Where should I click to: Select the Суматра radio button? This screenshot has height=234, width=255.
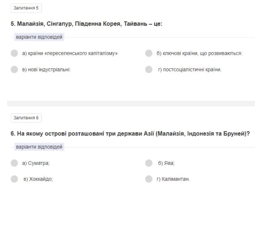pos(14,163)
